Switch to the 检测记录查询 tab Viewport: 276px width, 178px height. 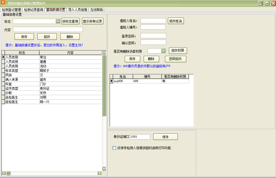pyautogui.click(x=33, y=10)
